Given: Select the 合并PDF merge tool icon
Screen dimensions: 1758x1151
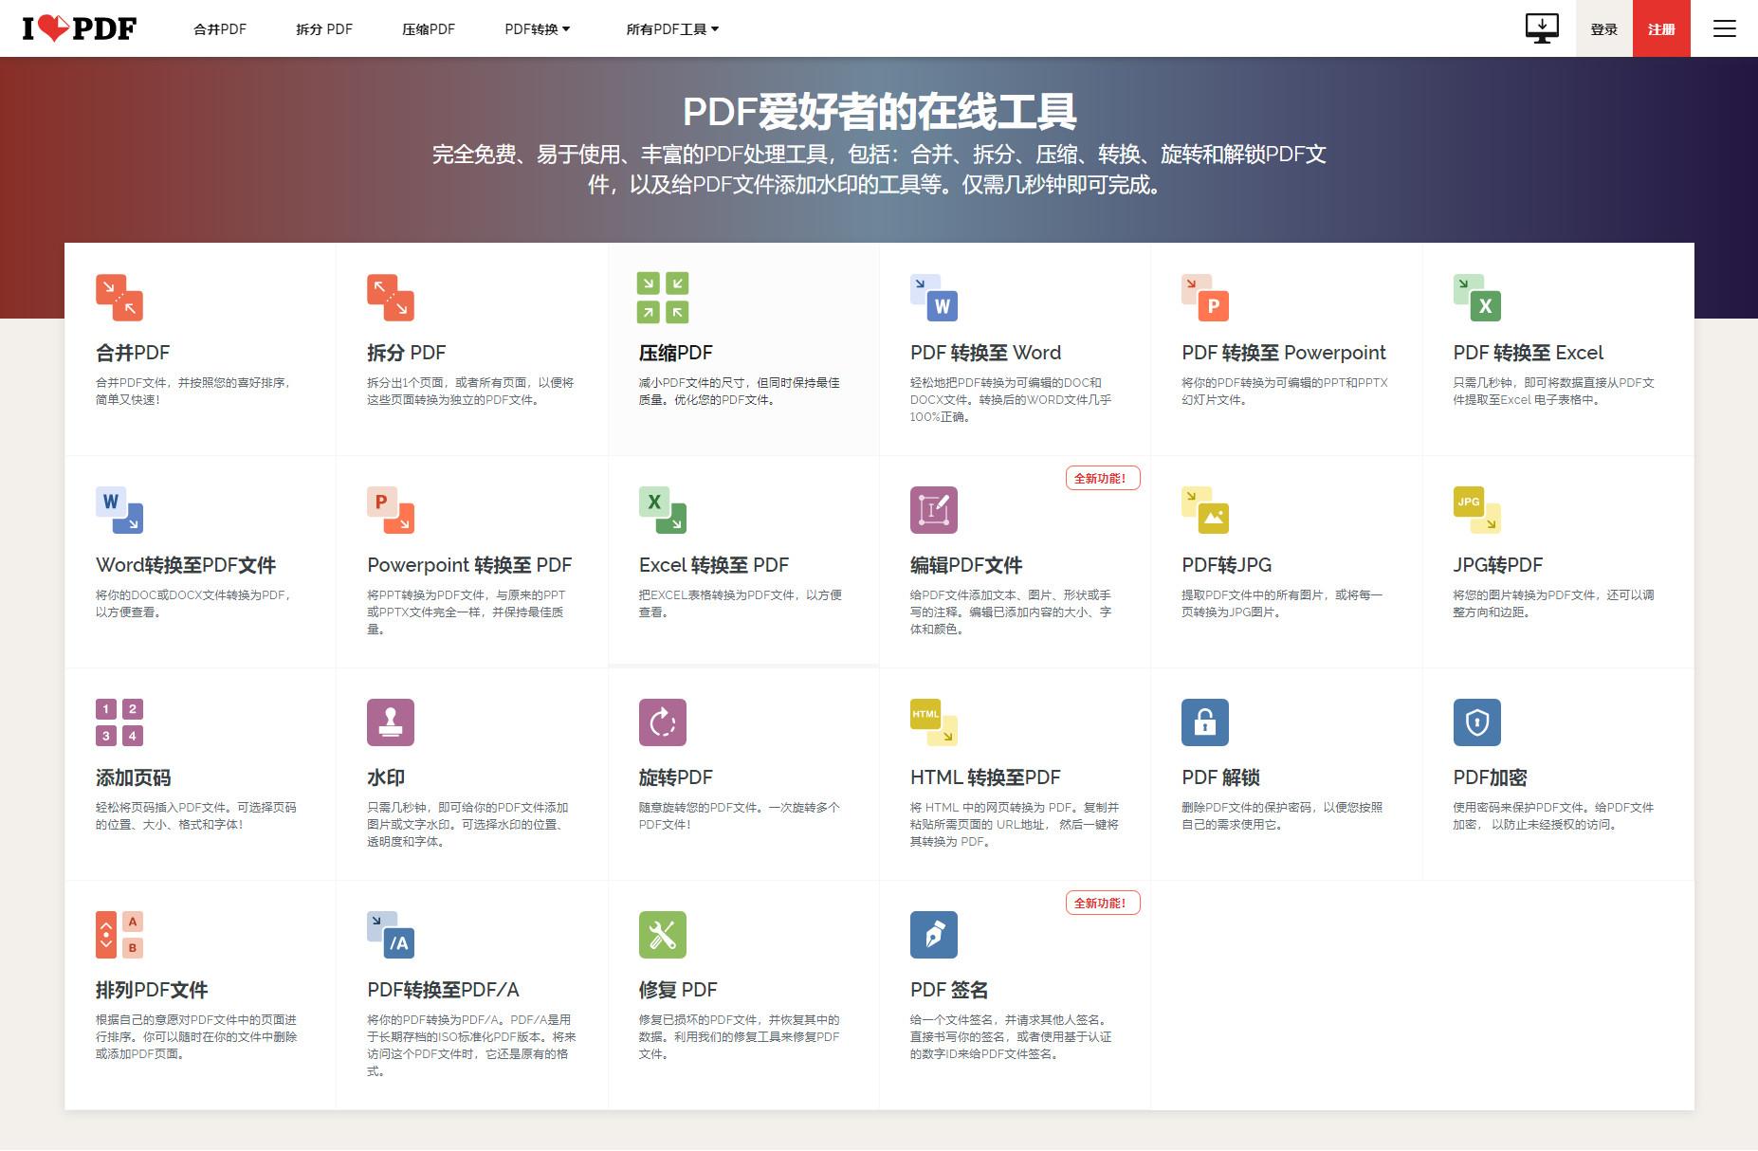Looking at the screenshot, I should pos(119,298).
